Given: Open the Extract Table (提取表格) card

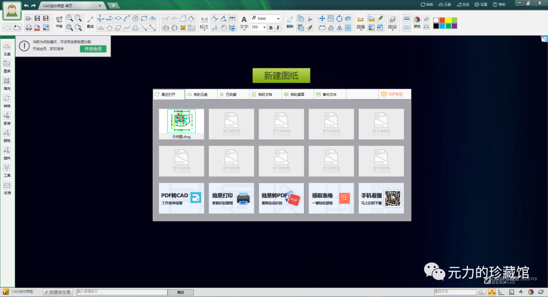Looking at the screenshot, I should [331, 198].
